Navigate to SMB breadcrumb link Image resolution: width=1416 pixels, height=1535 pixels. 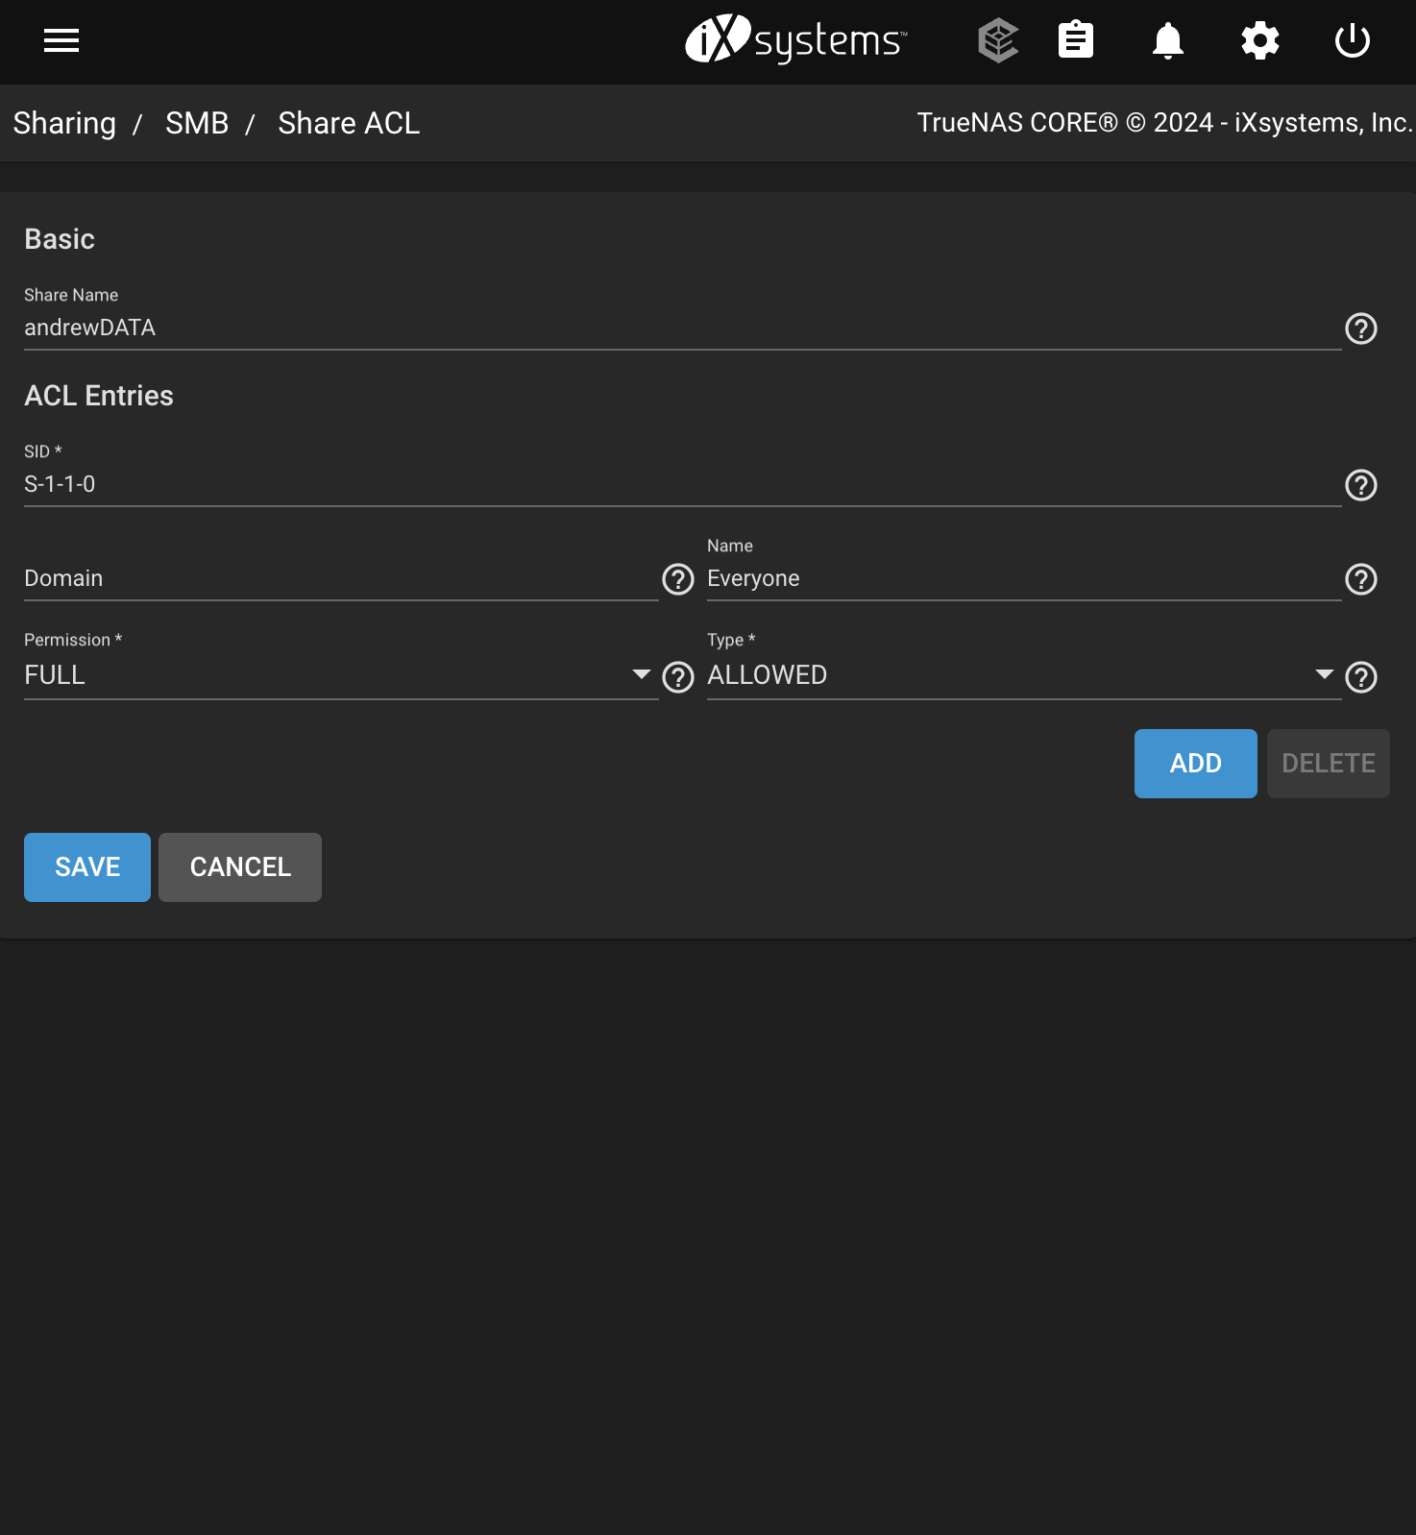(x=197, y=123)
